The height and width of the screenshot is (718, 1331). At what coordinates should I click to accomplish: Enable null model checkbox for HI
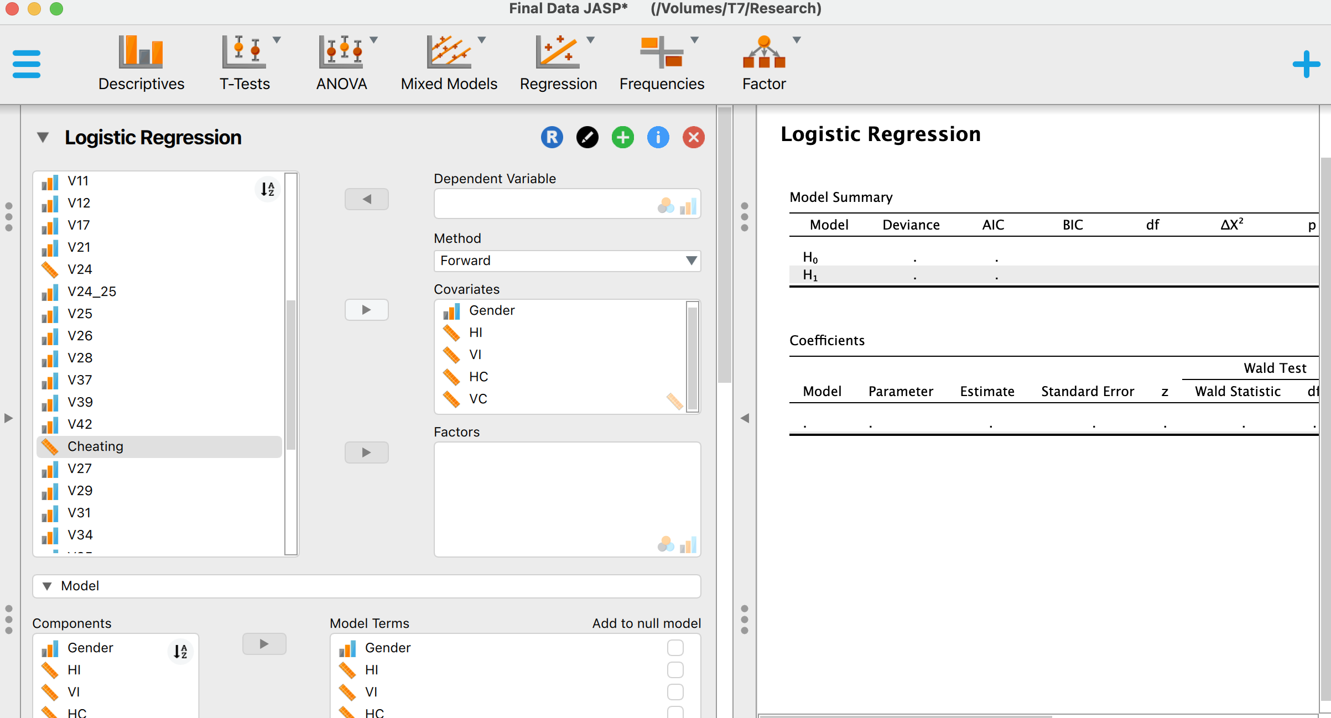[x=675, y=670]
